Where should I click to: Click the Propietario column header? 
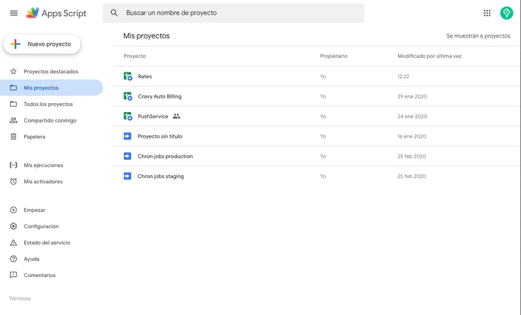(x=333, y=56)
